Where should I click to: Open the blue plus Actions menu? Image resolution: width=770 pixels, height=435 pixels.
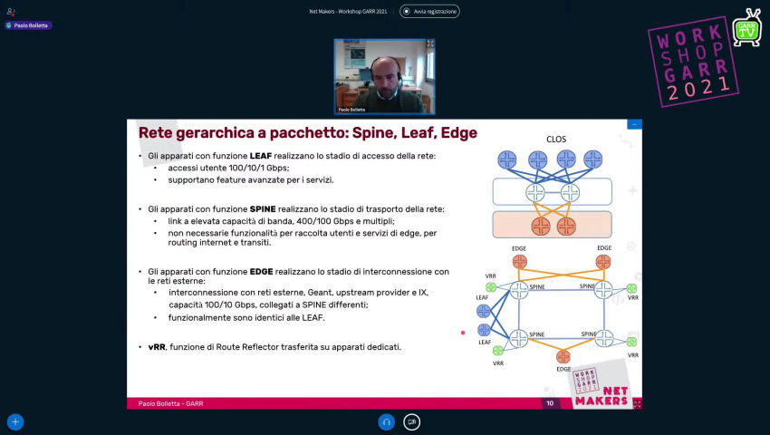pyautogui.click(x=15, y=421)
